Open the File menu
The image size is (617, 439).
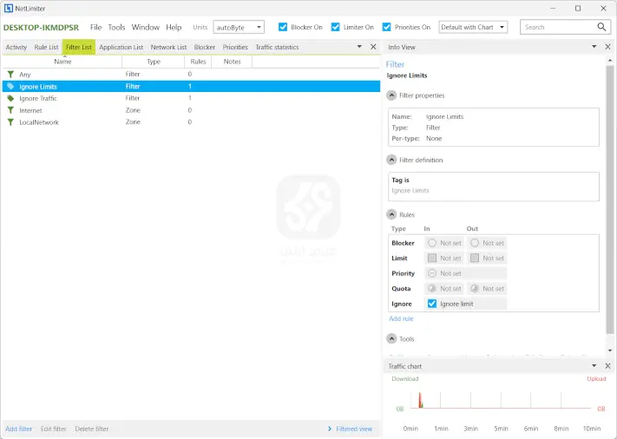(95, 27)
